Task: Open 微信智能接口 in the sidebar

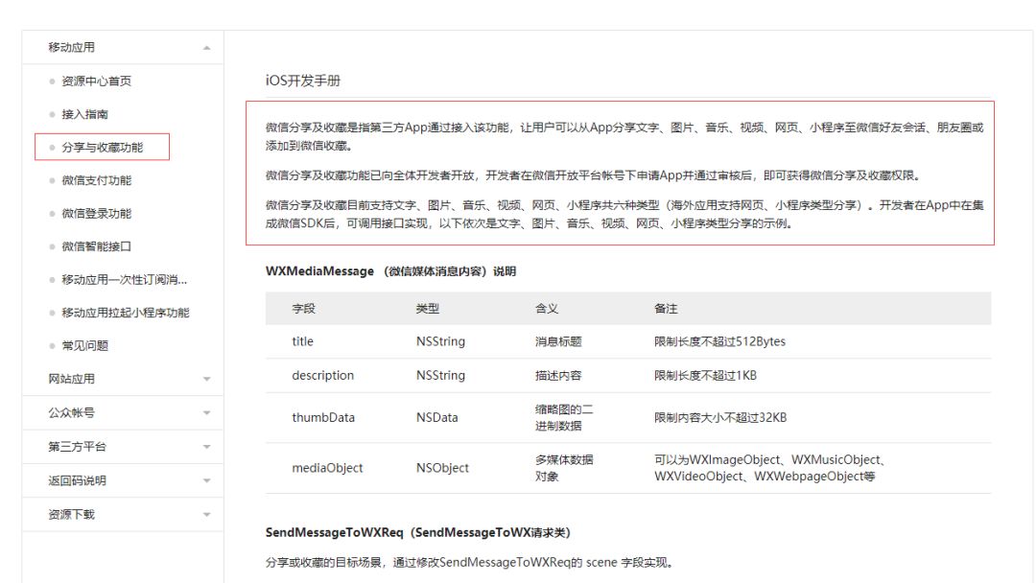Action: point(97,246)
